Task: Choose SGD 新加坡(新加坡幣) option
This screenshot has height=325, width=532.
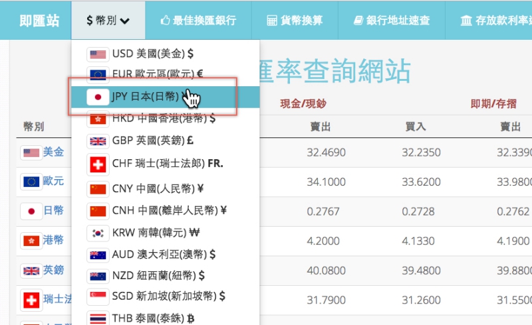Action: 166,296
